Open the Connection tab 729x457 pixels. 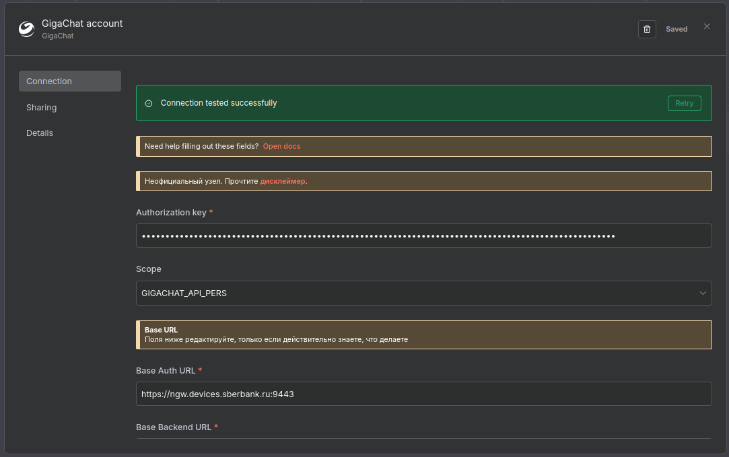pyautogui.click(x=70, y=81)
